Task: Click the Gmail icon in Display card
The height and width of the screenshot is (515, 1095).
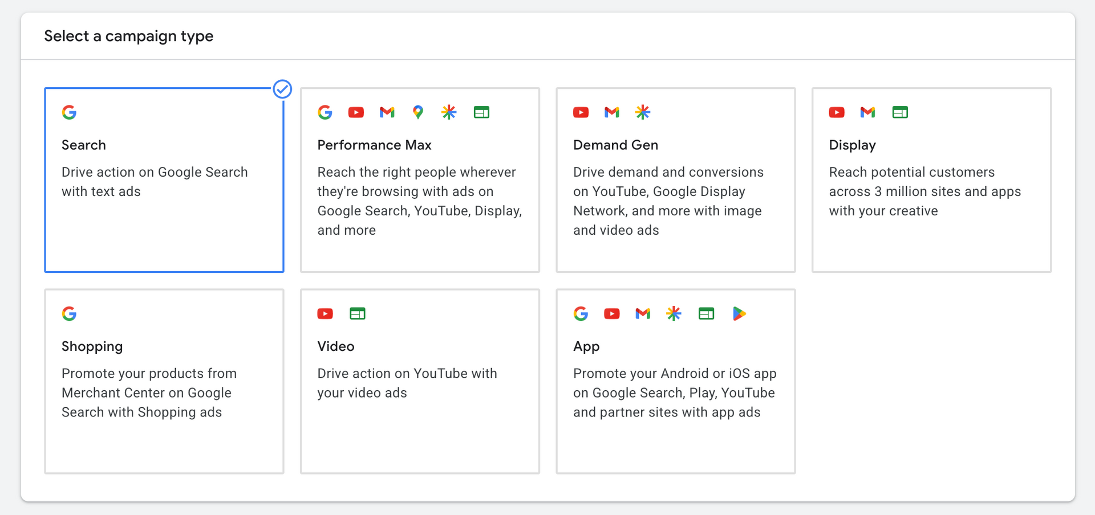Action: (867, 112)
